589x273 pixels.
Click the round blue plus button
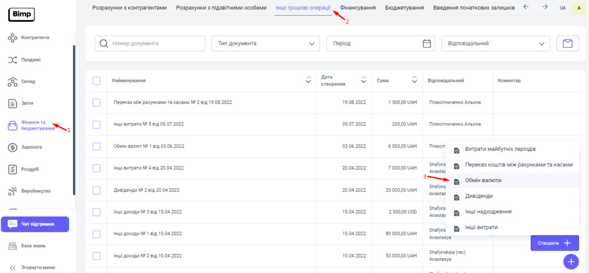point(571,261)
